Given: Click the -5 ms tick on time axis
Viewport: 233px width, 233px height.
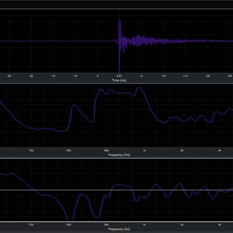Looking at the screenshot, I should [x=97, y=76].
